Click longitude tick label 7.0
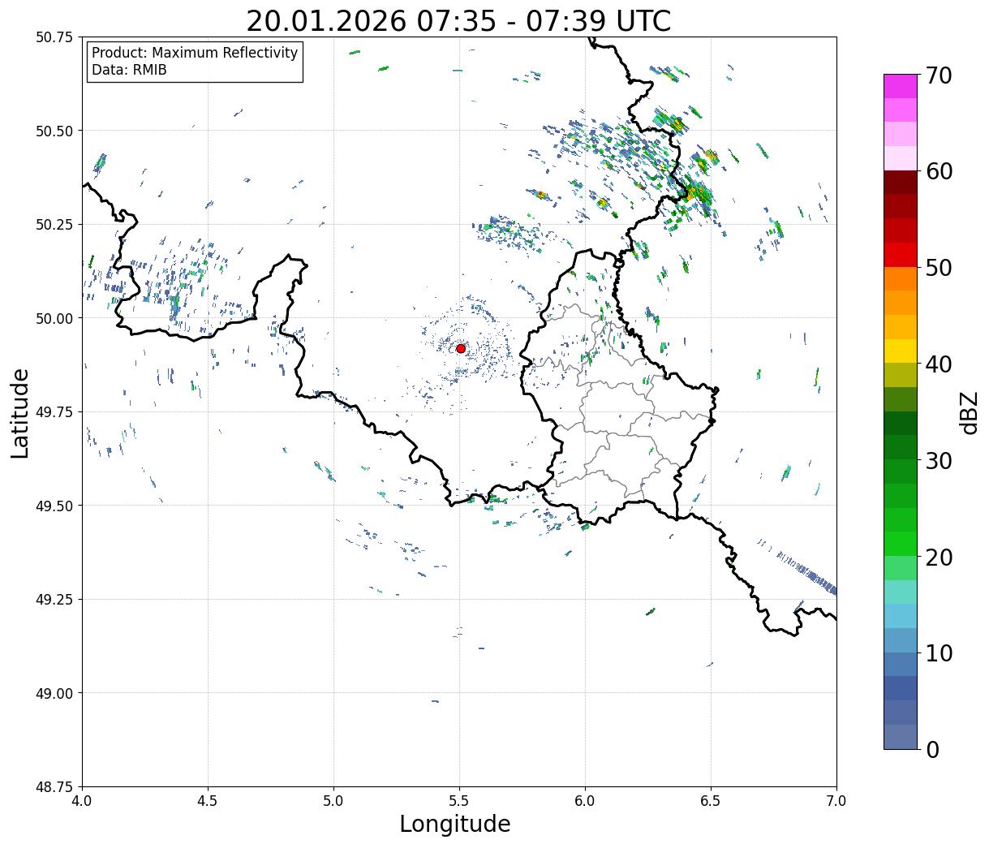This screenshot has width=989, height=844. click(x=836, y=801)
